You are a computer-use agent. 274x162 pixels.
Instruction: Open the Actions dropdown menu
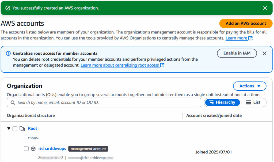pos(250,86)
